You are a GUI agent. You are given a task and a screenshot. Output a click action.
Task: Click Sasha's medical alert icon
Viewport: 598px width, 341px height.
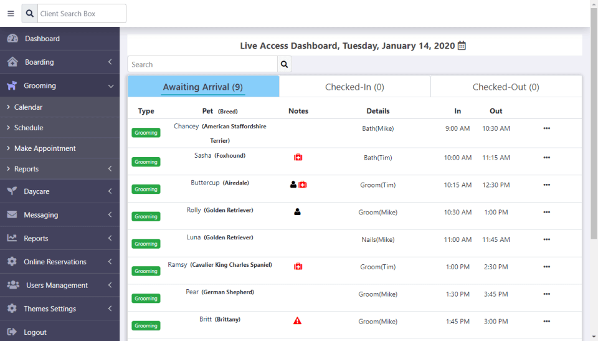(x=298, y=158)
